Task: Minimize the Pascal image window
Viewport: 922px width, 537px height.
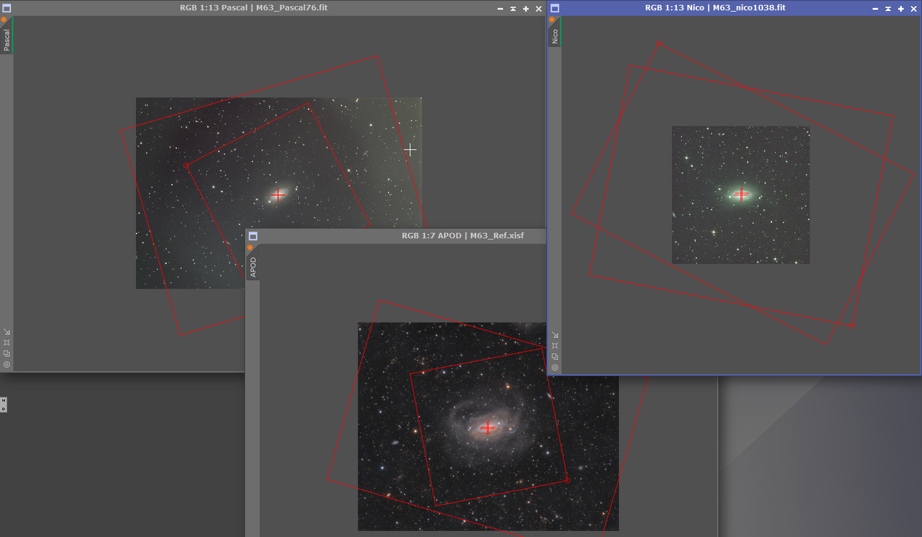Action: click(500, 9)
